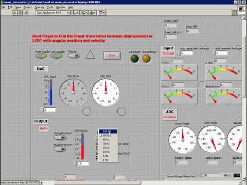Click the X-Axis voltage meter
The height and width of the screenshot is (185, 247).
pyautogui.click(x=179, y=72)
